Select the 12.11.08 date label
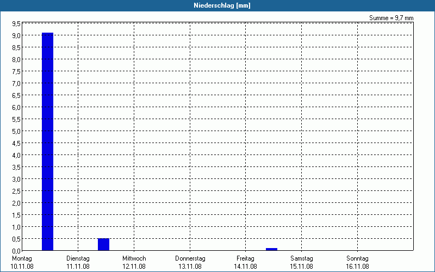This screenshot has height=272, width=435. [x=134, y=267]
